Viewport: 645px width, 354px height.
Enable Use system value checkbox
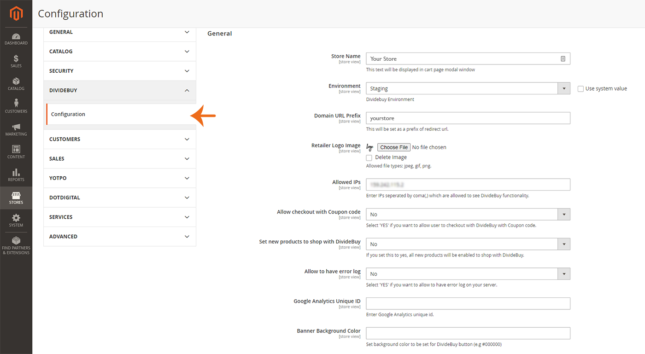point(580,89)
